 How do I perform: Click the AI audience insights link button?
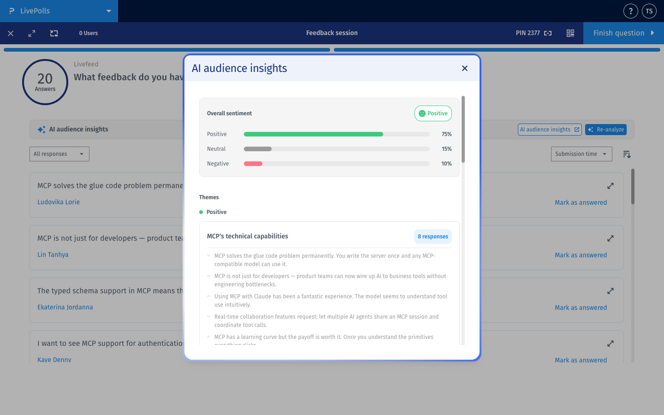click(550, 130)
